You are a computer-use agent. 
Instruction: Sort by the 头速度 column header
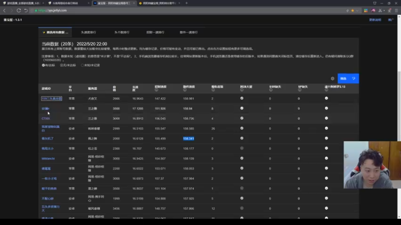(x=135, y=88)
